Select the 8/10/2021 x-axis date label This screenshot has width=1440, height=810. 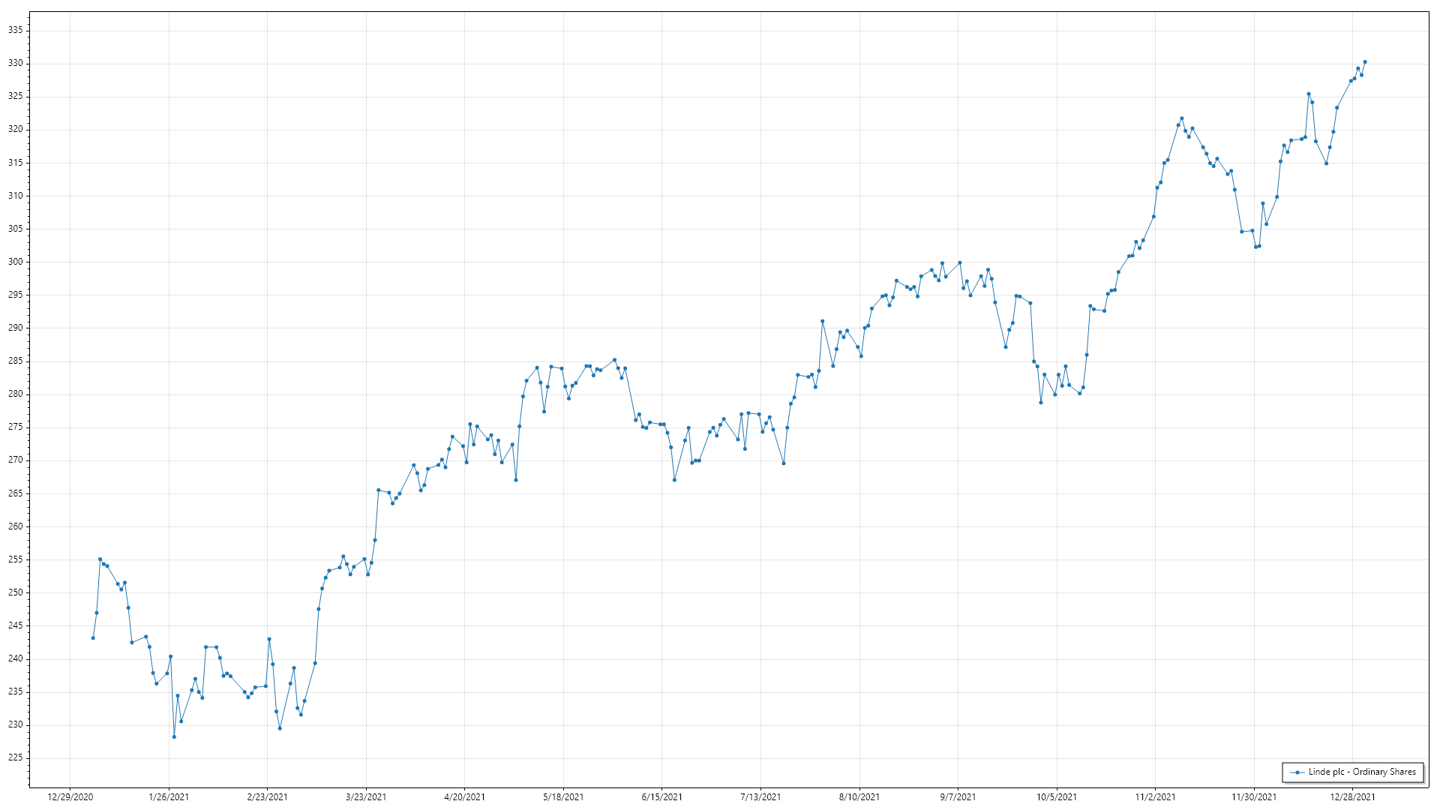point(859,797)
